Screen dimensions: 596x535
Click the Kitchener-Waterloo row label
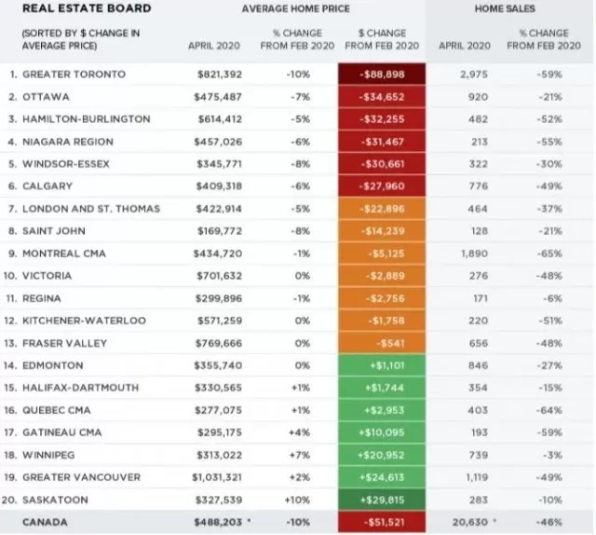pyautogui.click(x=84, y=321)
